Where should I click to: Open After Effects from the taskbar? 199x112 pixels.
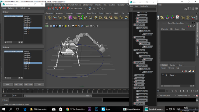click(x=90, y=109)
